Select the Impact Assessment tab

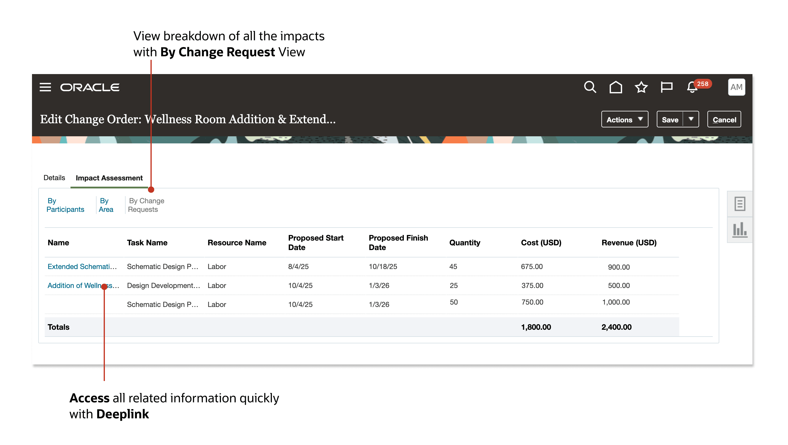click(x=109, y=178)
